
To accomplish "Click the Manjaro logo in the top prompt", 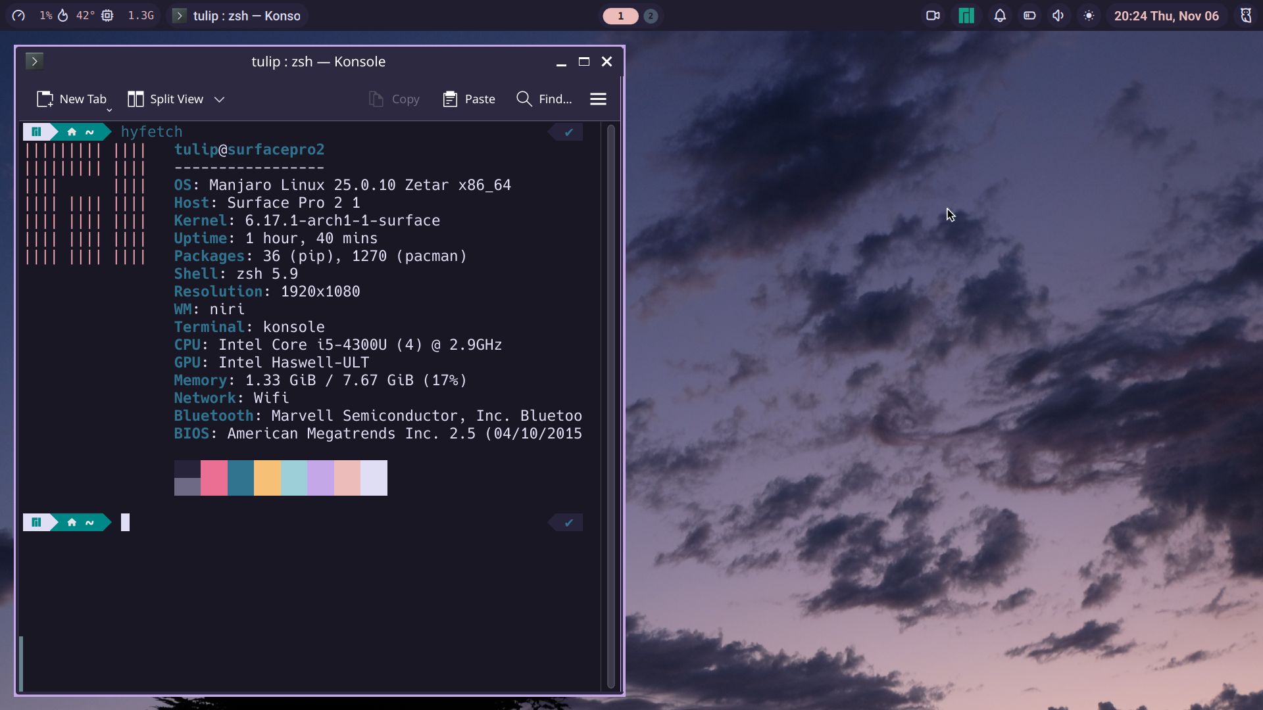I will click(x=37, y=132).
